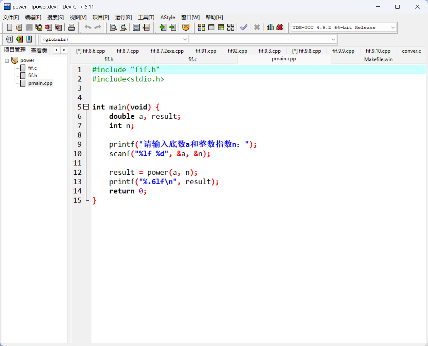
Task: Open the 项目[P] menu
Action: (x=101, y=17)
